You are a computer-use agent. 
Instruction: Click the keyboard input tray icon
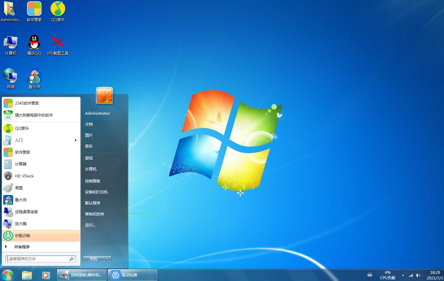pyautogui.click(x=370, y=275)
